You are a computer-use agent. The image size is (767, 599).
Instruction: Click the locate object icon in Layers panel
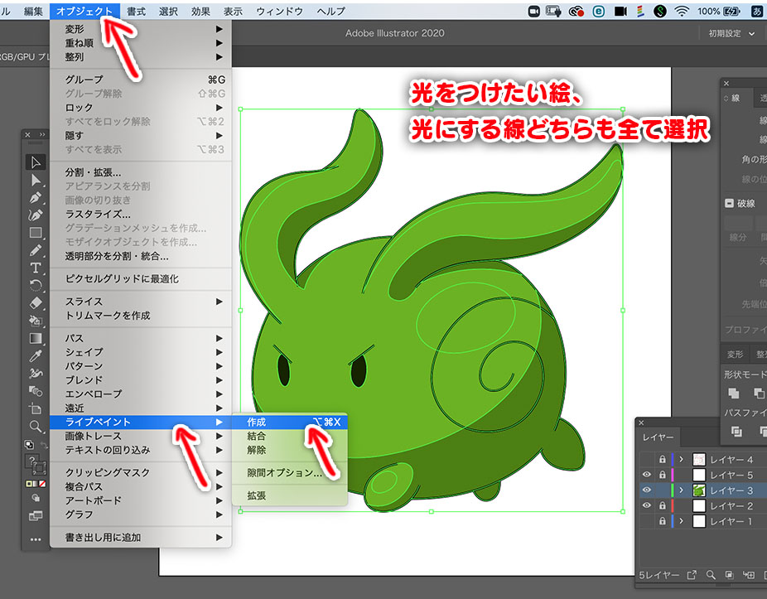point(711,574)
